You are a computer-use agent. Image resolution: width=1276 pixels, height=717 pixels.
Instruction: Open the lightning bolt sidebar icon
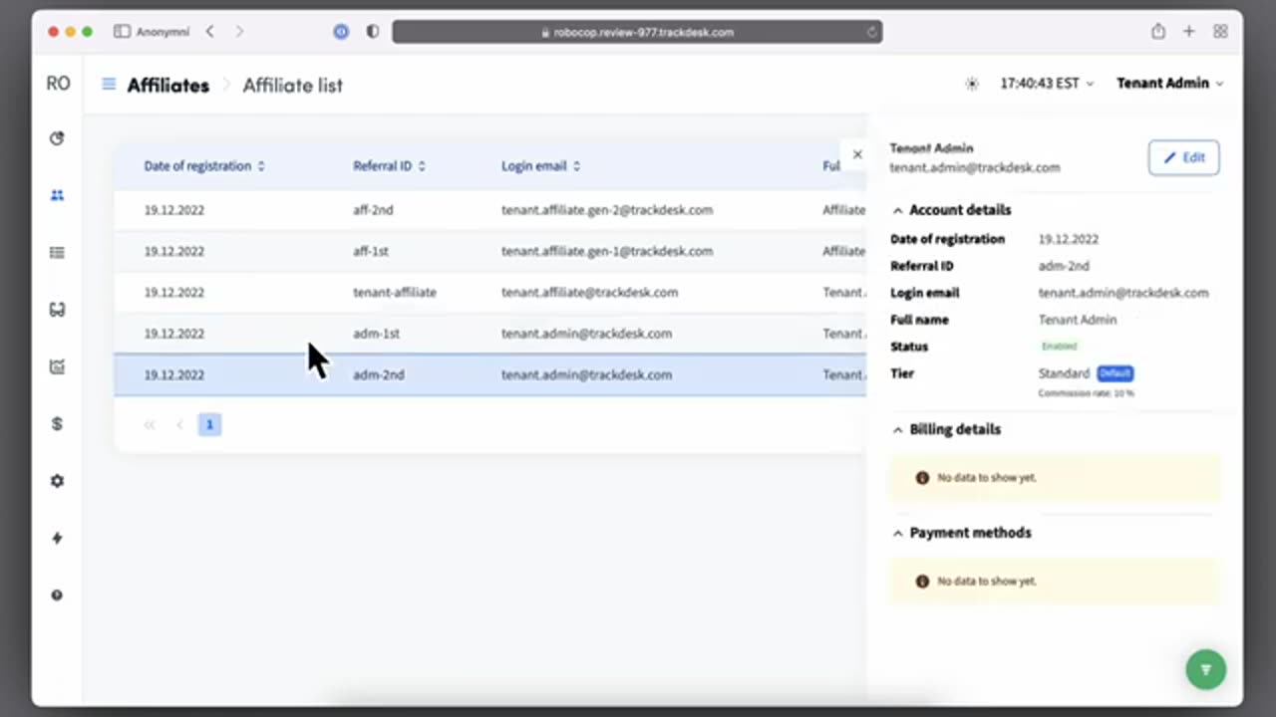[57, 538]
